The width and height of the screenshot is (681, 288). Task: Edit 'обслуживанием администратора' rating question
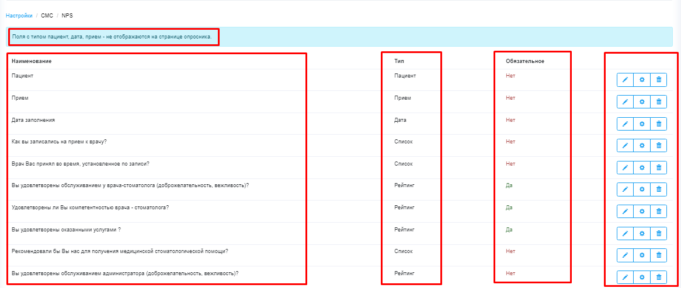click(x=626, y=277)
